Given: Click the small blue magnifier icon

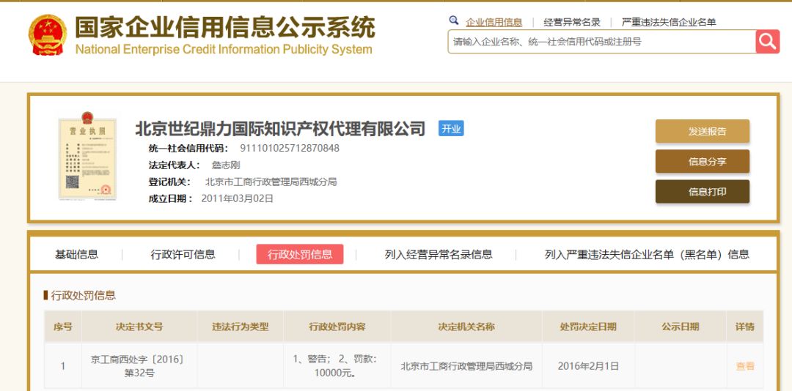Looking at the screenshot, I should [x=454, y=21].
